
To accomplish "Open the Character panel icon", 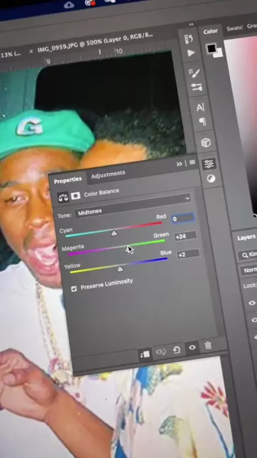I will click(200, 107).
